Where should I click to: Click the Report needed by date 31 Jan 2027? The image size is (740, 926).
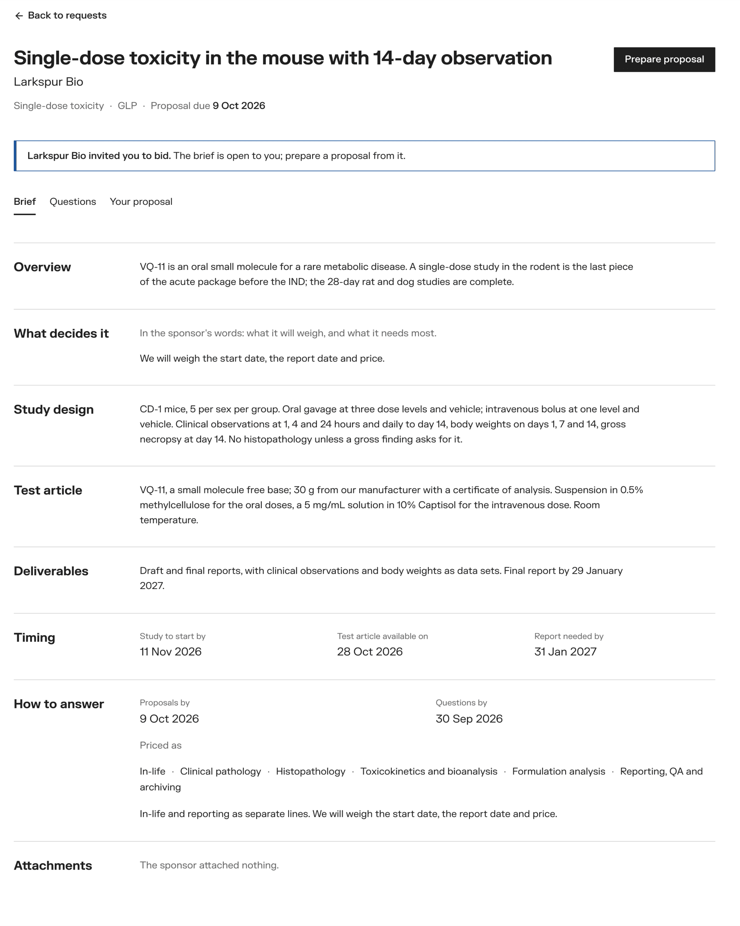(x=565, y=651)
